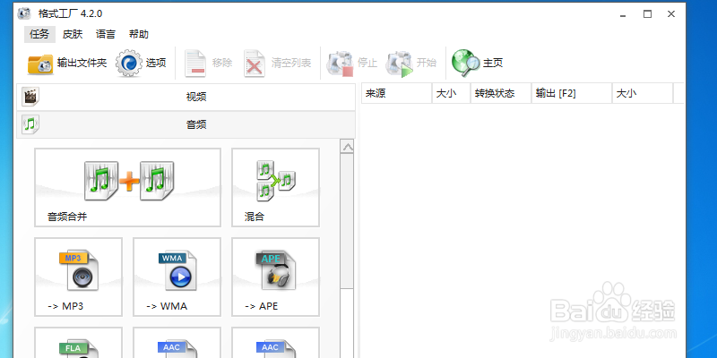Choose the -> APE converter
Viewport: 717px width, 358px height.
tap(275, 277)
